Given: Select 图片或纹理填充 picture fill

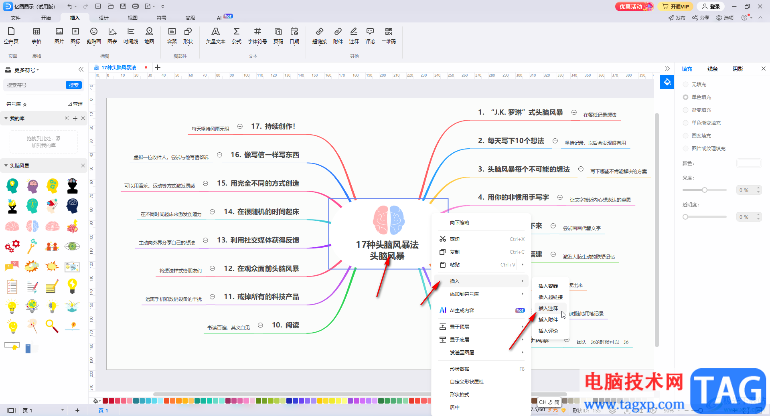Looking at the screenshot, I should click(704, 149).
